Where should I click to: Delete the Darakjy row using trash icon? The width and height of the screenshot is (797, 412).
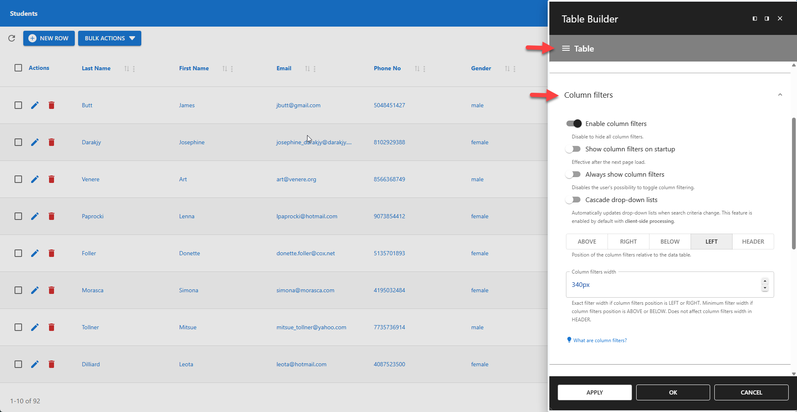pos(52,142)
